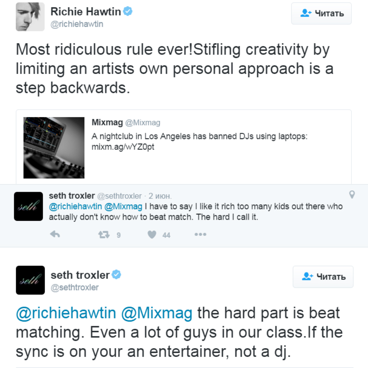Click the '2 июн.' tweet timestamp
The width and height of the screenshot is (368, 368).
click(x=160, y=196)
